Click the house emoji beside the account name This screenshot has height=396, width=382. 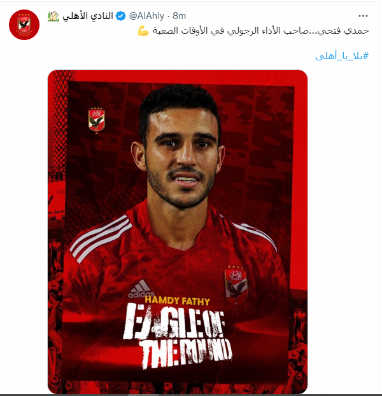(x=53, y=16)
